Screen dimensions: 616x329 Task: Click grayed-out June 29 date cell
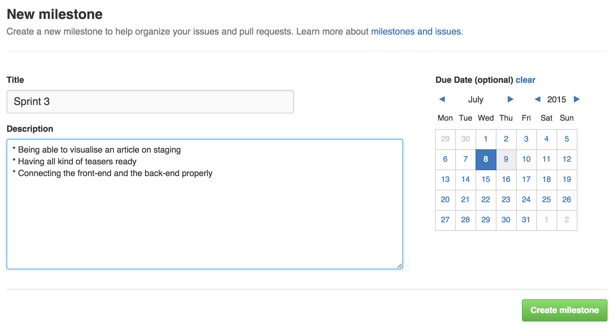(x=445, y=139)
